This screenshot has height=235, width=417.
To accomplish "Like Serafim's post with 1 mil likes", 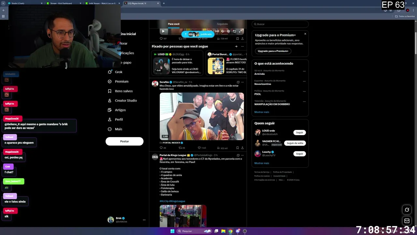I will click(x=202, y=148).
